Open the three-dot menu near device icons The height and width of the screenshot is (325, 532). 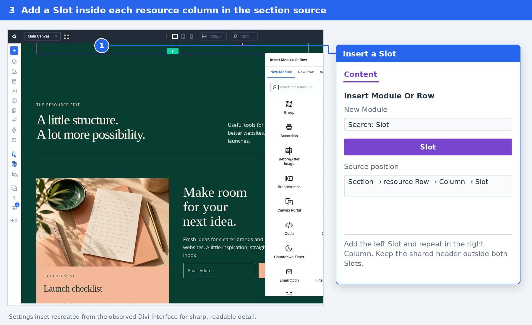(x=167, y=36)
